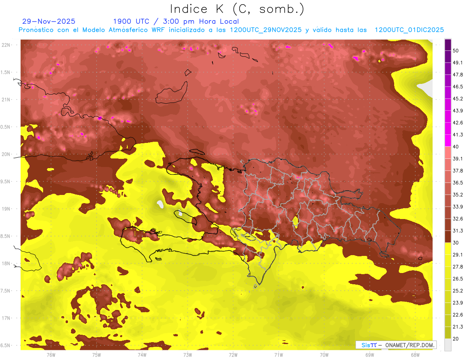Screen dimensions: 466x360
Task: Click the colorbar value 40
Action: click(x=456, y=147)
